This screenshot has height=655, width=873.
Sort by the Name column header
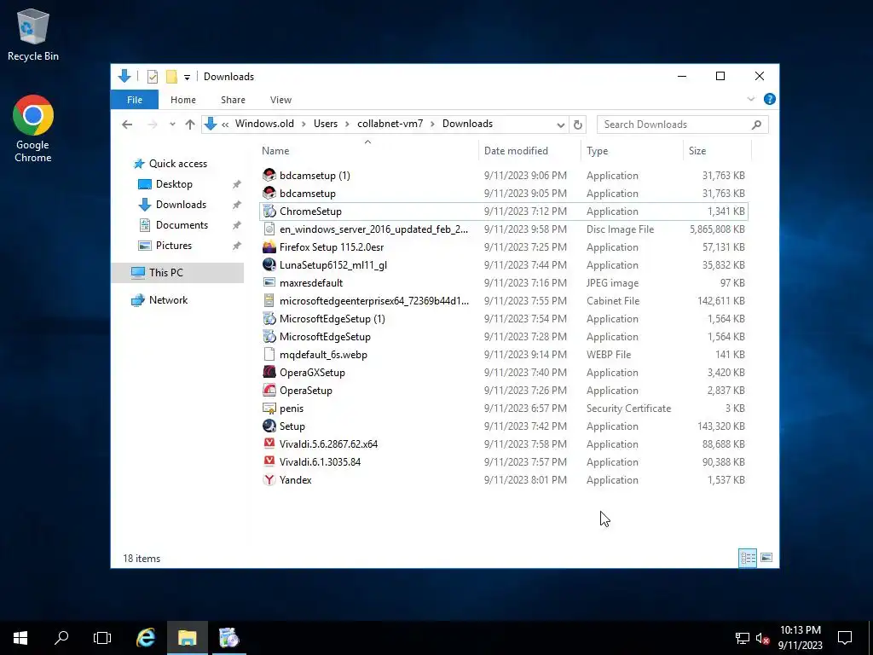[275, 151]
